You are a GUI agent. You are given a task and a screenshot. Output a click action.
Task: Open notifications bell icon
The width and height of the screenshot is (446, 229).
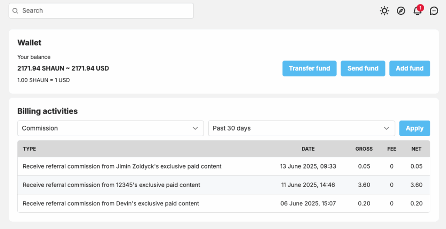[417, 11]
